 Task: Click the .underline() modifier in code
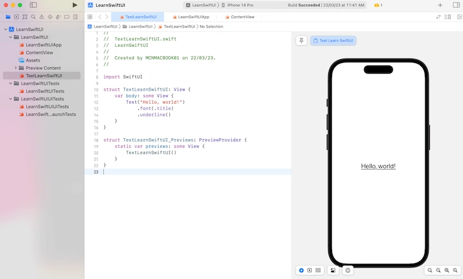click(154, 115)
